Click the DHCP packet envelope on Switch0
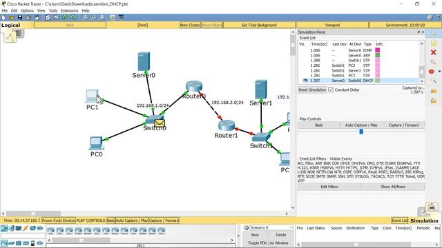Screen dimensions: 442x248 pyautogui.click(x=160, y=123)
